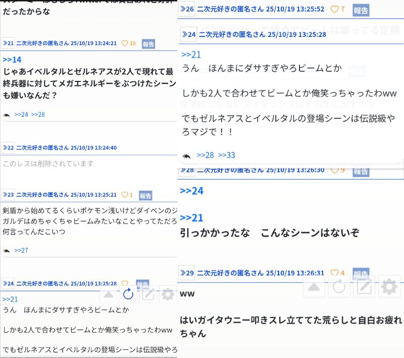Open the write-post pencil icon in right toolbar
Viewport: 404px width, 358px height.
click(x=364, y=286)
